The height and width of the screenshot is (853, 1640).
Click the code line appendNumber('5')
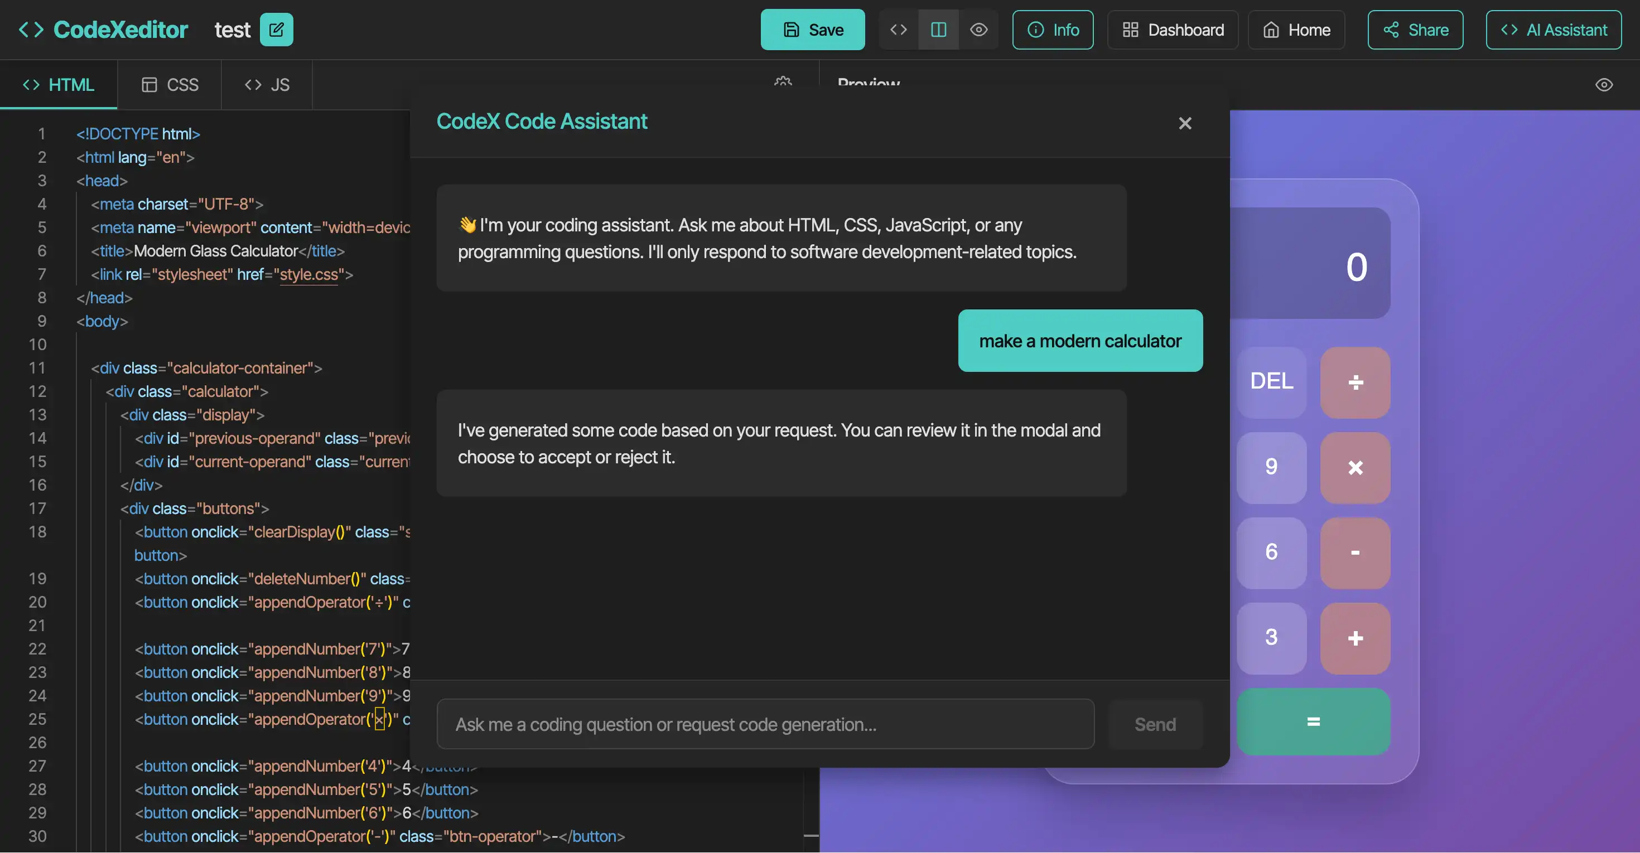[x=306, y=789]
